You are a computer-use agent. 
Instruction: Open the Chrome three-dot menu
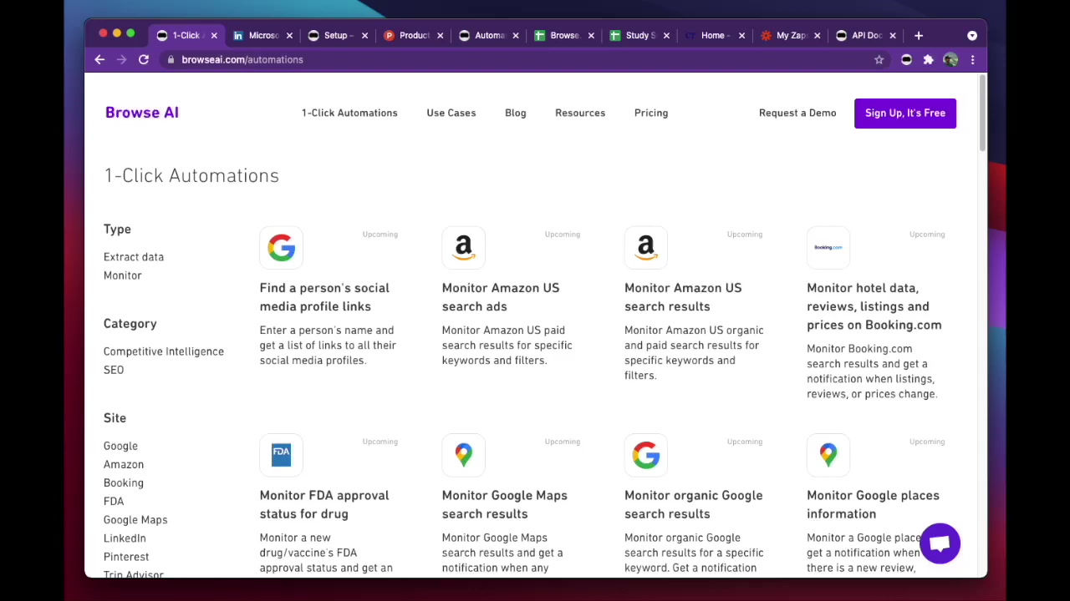tap(972, 60)
